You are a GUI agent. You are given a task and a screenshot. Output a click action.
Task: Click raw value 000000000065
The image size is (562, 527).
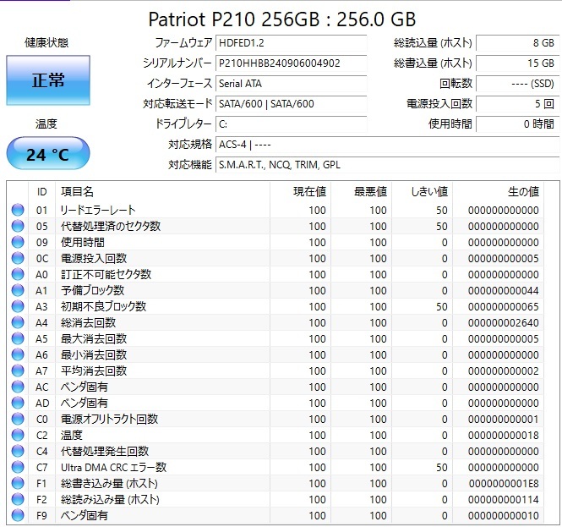point(503,307)
